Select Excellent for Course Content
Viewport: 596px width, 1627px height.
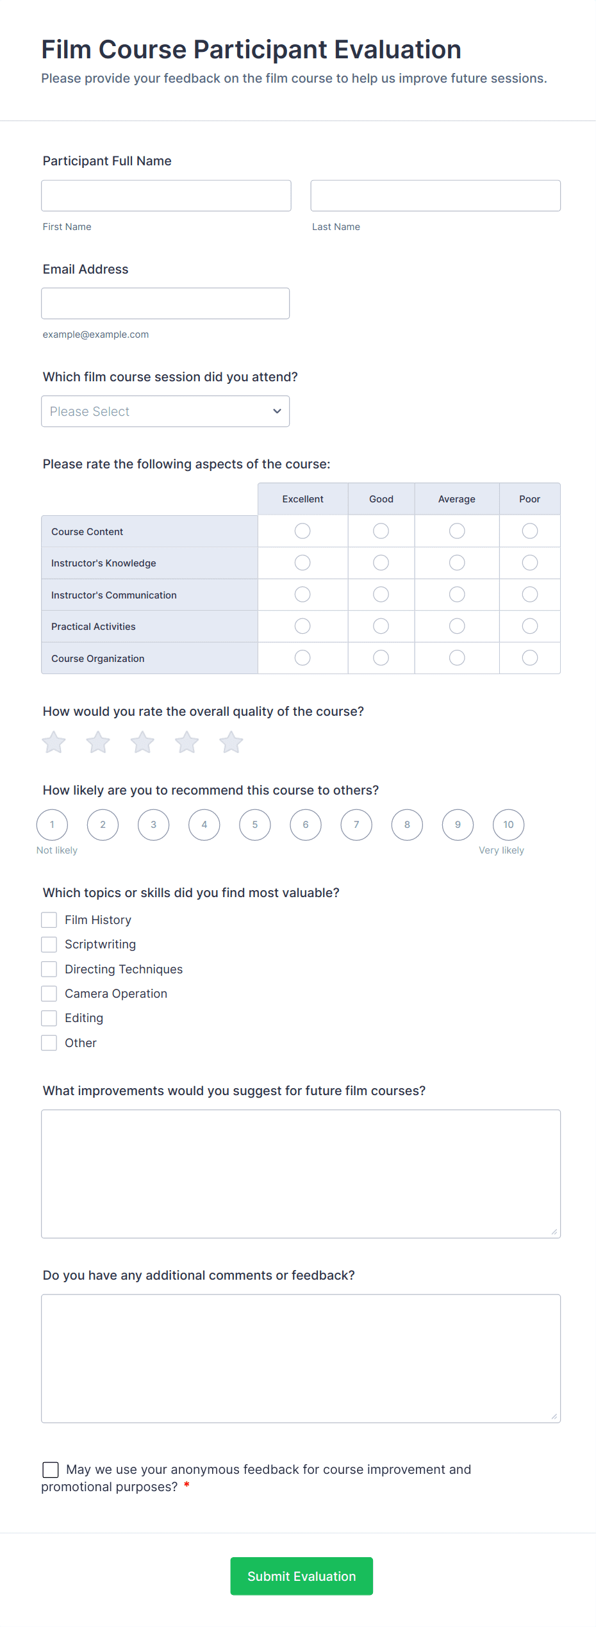302,531
